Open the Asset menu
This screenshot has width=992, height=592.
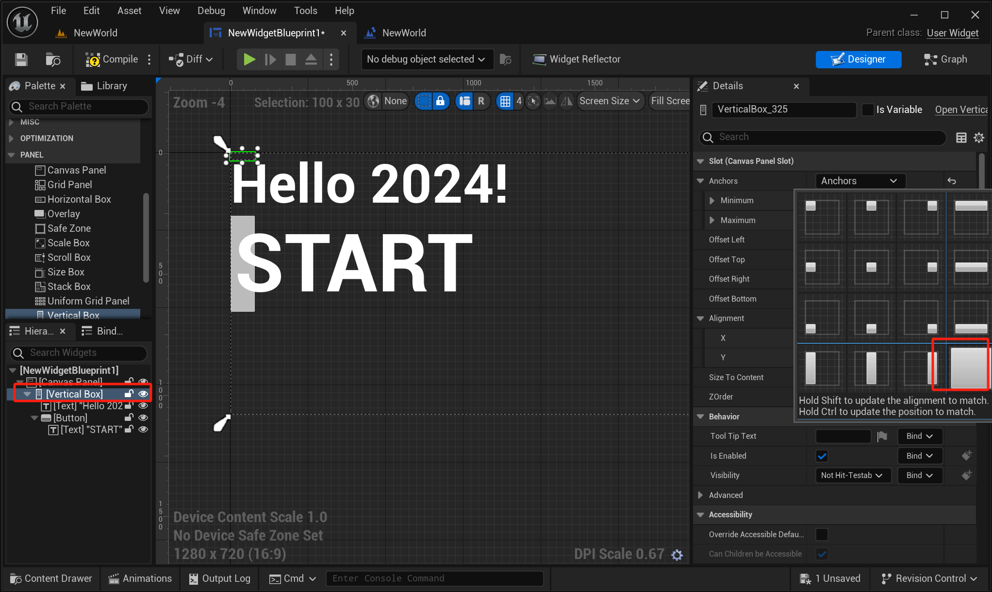click(x=129, y=11)
